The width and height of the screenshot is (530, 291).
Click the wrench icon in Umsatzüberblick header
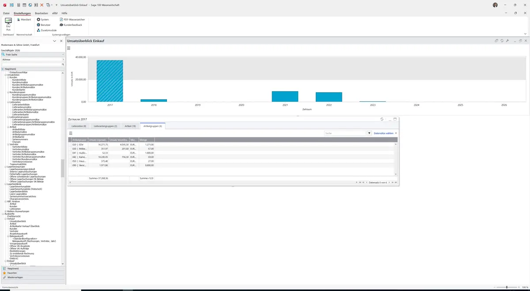click(507, 41)
